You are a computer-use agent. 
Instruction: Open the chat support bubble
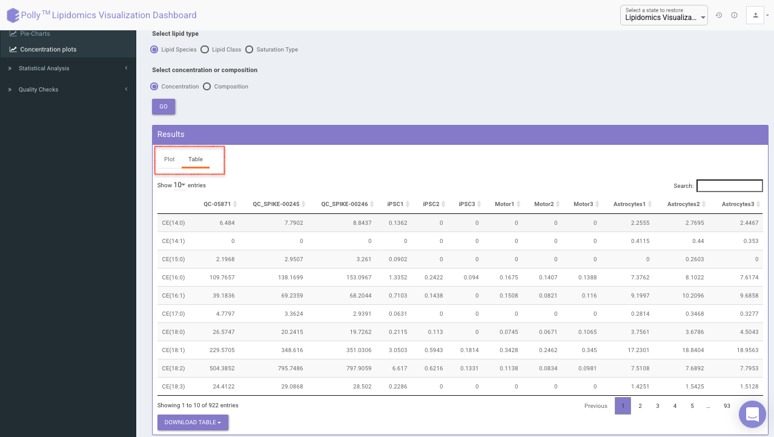coord(752,415)
